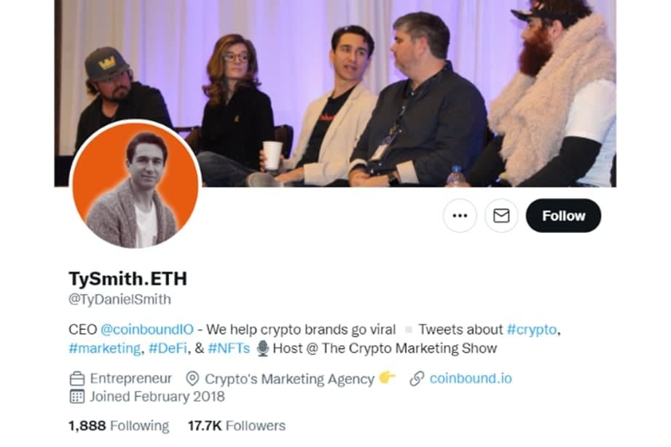671x447 pixels.
Task: Click the envelope message icon
Action: tap(501, 215)
